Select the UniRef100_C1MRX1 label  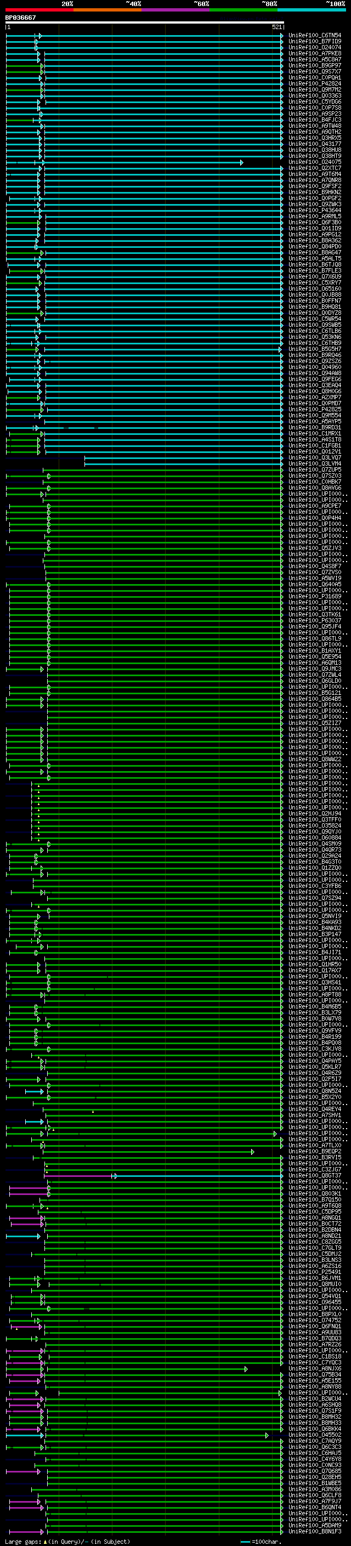point(315,433)
